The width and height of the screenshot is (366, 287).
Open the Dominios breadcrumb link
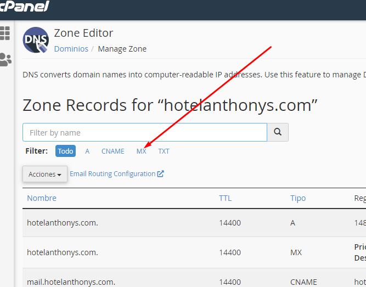[x=71, y=49]
